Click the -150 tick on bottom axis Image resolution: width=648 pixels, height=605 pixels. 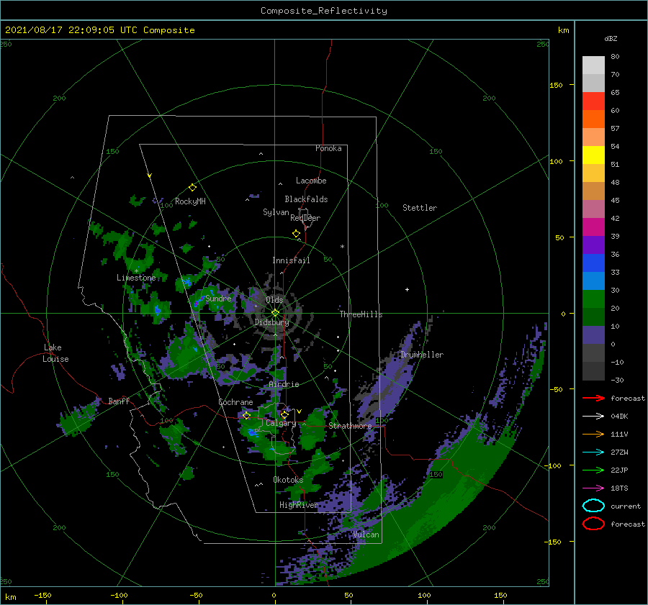pos(42,595)
